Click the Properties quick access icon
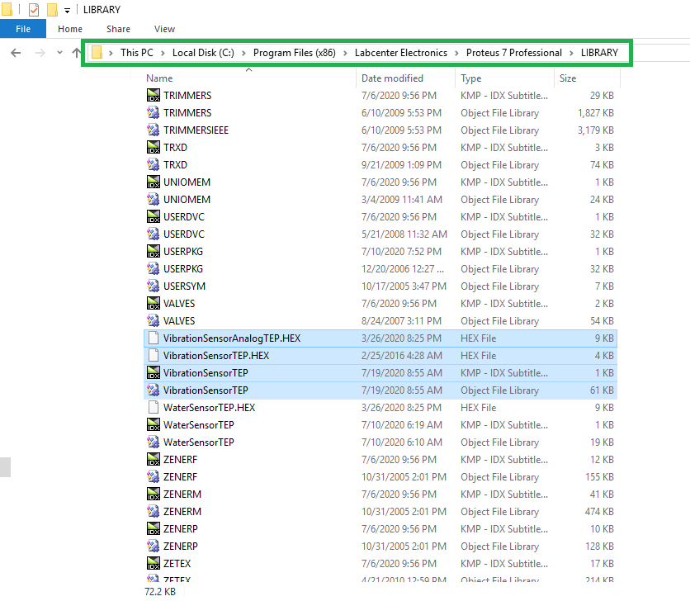 tap(34, 9)
